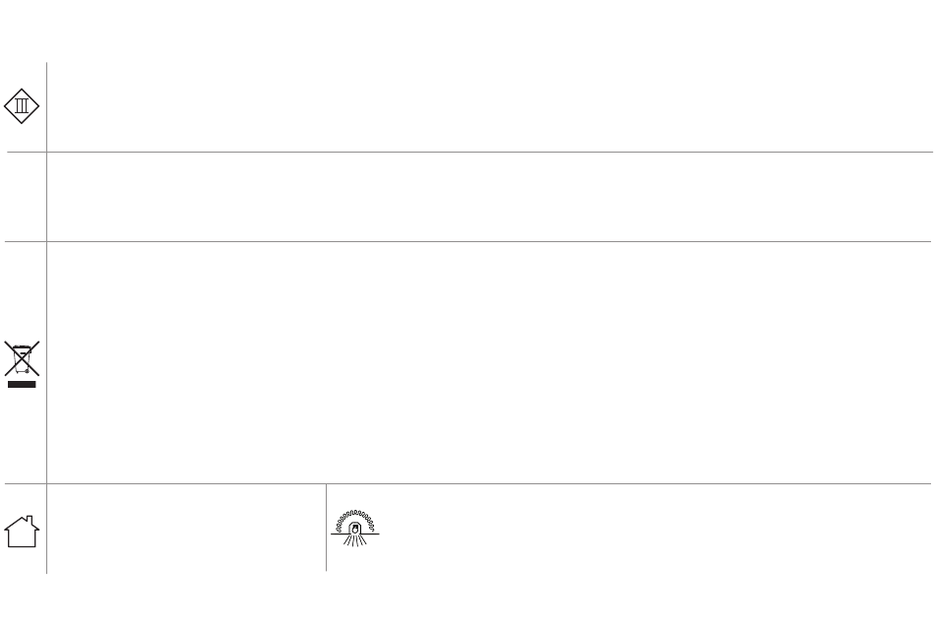Click the empty cell right of the house icon
935x627 pixels.
187,528
